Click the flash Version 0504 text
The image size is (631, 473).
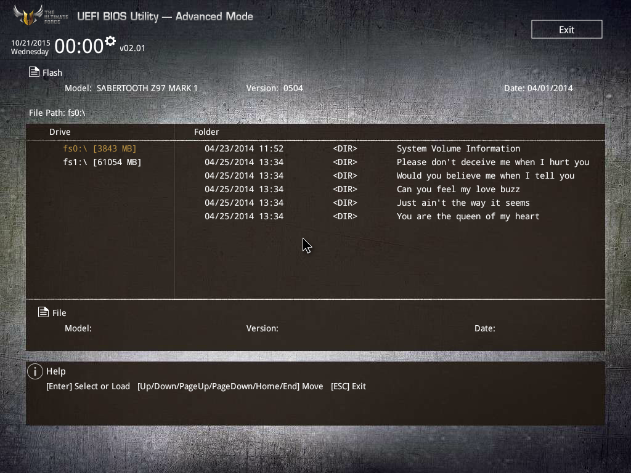tap(274, 88)
